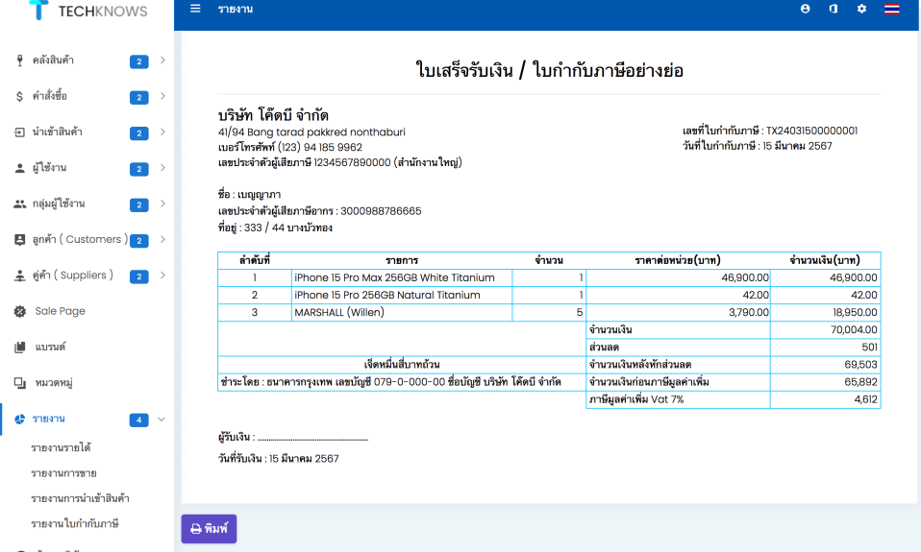921x552 pixels.
Task: Select MARSHALL (Willen) item cell
Action: click(402, 312)
